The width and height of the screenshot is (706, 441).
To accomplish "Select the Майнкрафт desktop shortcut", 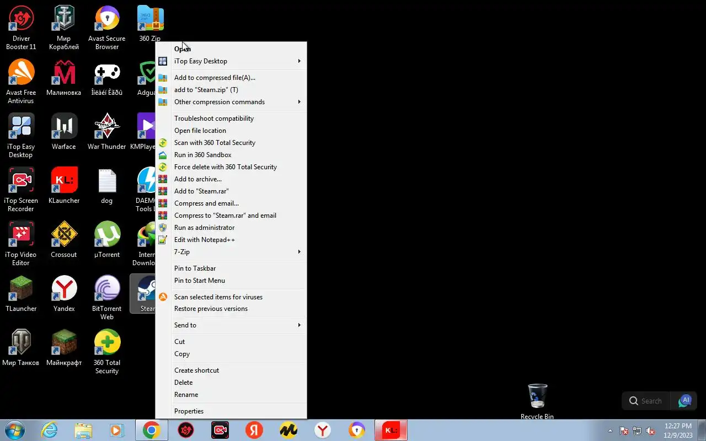I will pyautogui.click(x=64, y=348).
